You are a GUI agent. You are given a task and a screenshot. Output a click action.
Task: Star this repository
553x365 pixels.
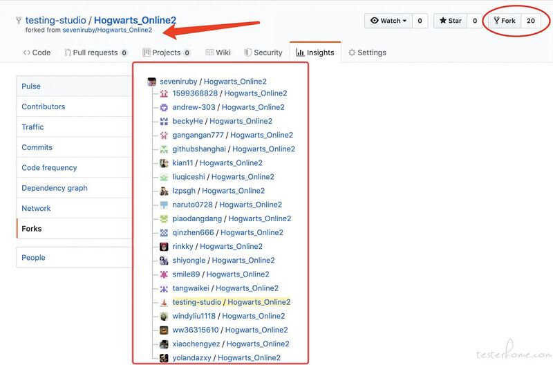pyautogui.click(x=451, y=21)
